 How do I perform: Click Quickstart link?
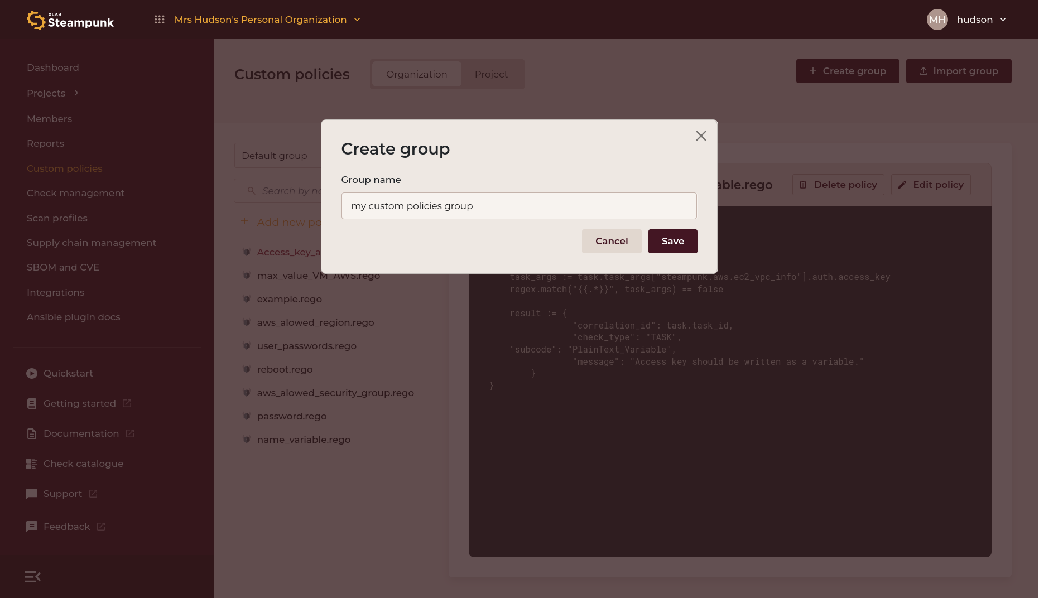click(x=68, y=373)
